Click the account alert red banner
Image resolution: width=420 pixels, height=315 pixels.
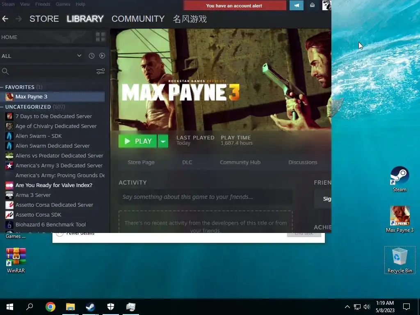coord(235,5)
